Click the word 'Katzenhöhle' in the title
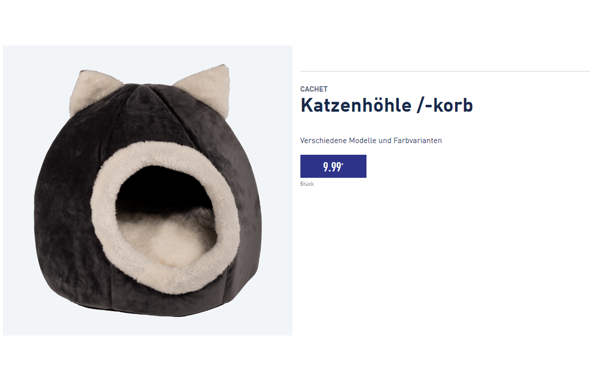This screenshot has height=384, width=594. pos(356,105)
